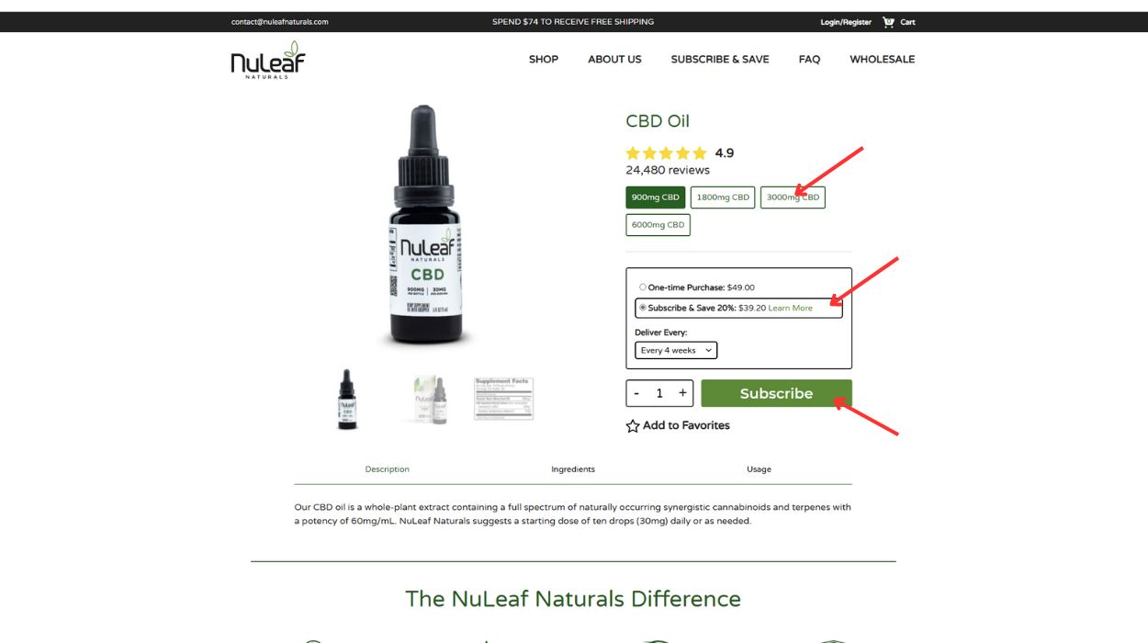The image size is (1148, 643).
Task: Choose the 1800mg CBD size option
Action: tap(723, 197)
